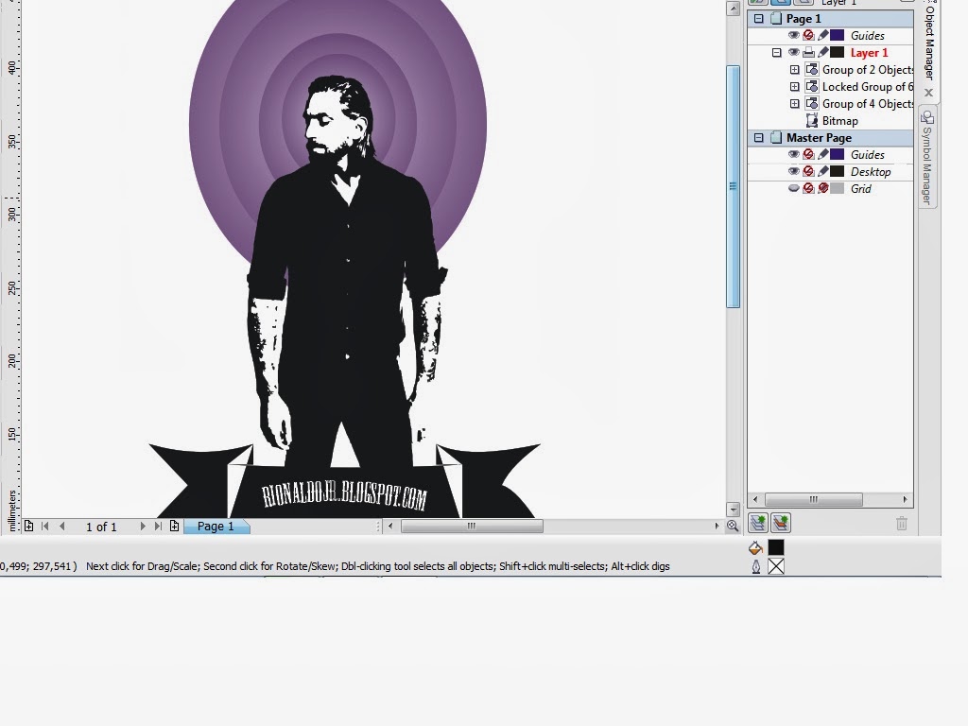This screenshot has height=726, width=968.
Task: Collapse the Page 1 tree node
Action: pyautogui.click(x=760, y=18)
